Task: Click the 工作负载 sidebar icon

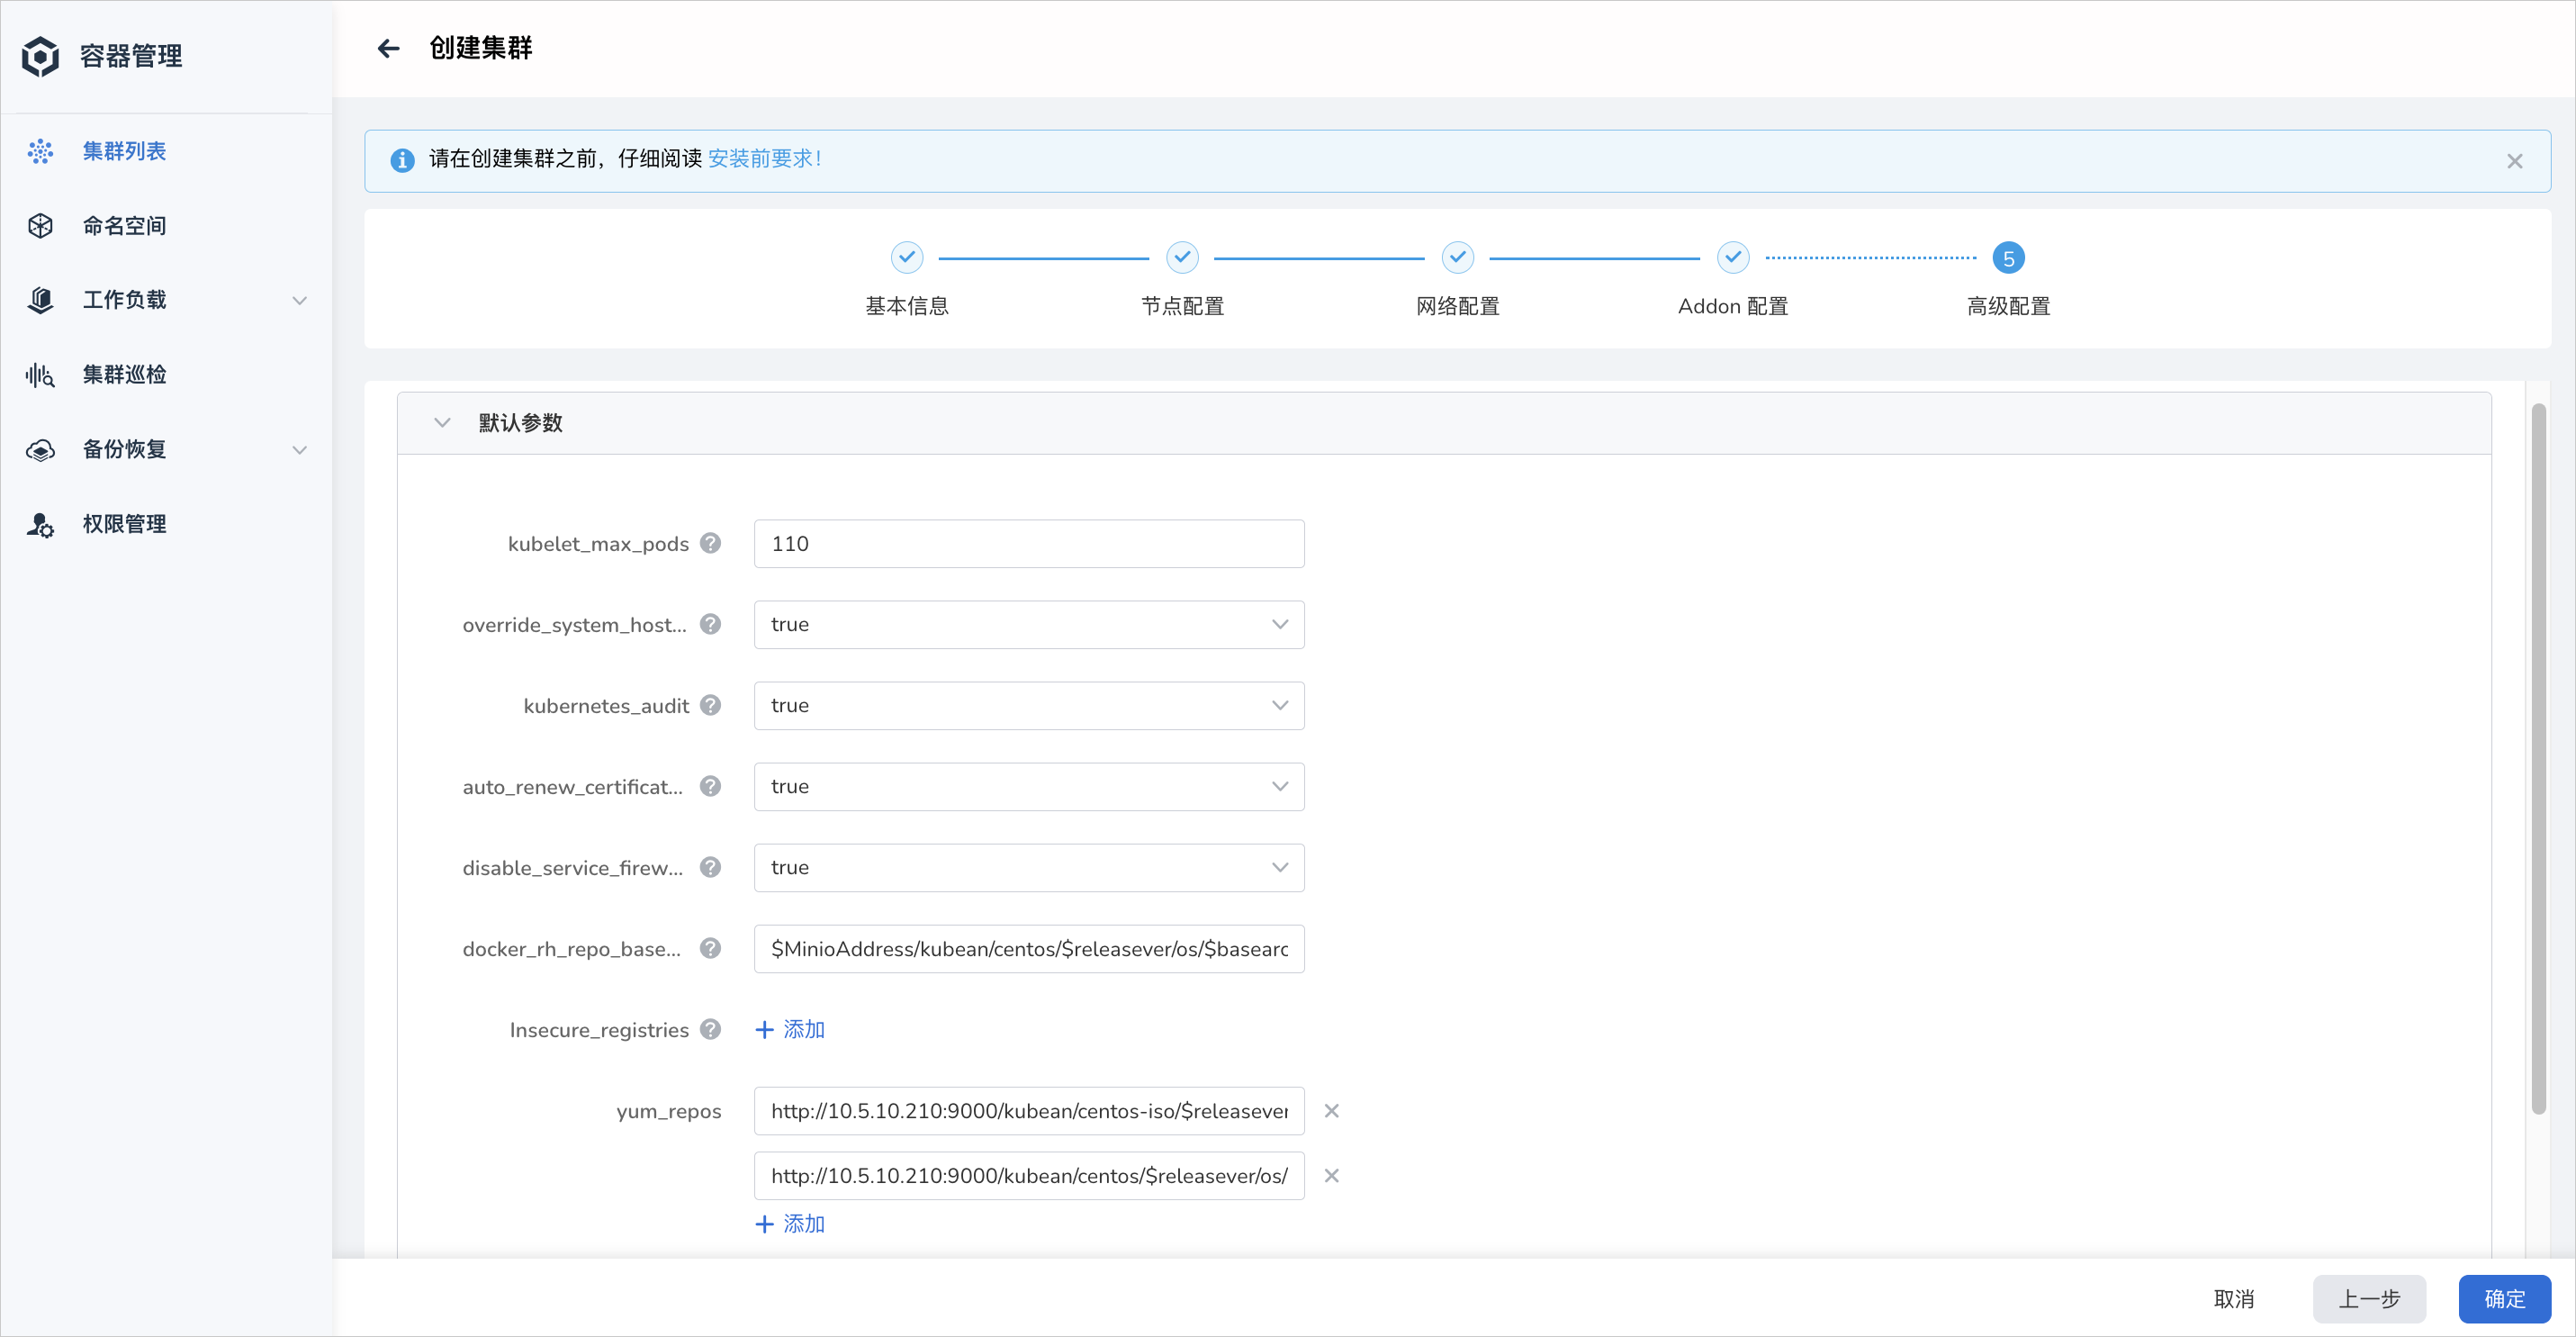Action: point(41,300)
